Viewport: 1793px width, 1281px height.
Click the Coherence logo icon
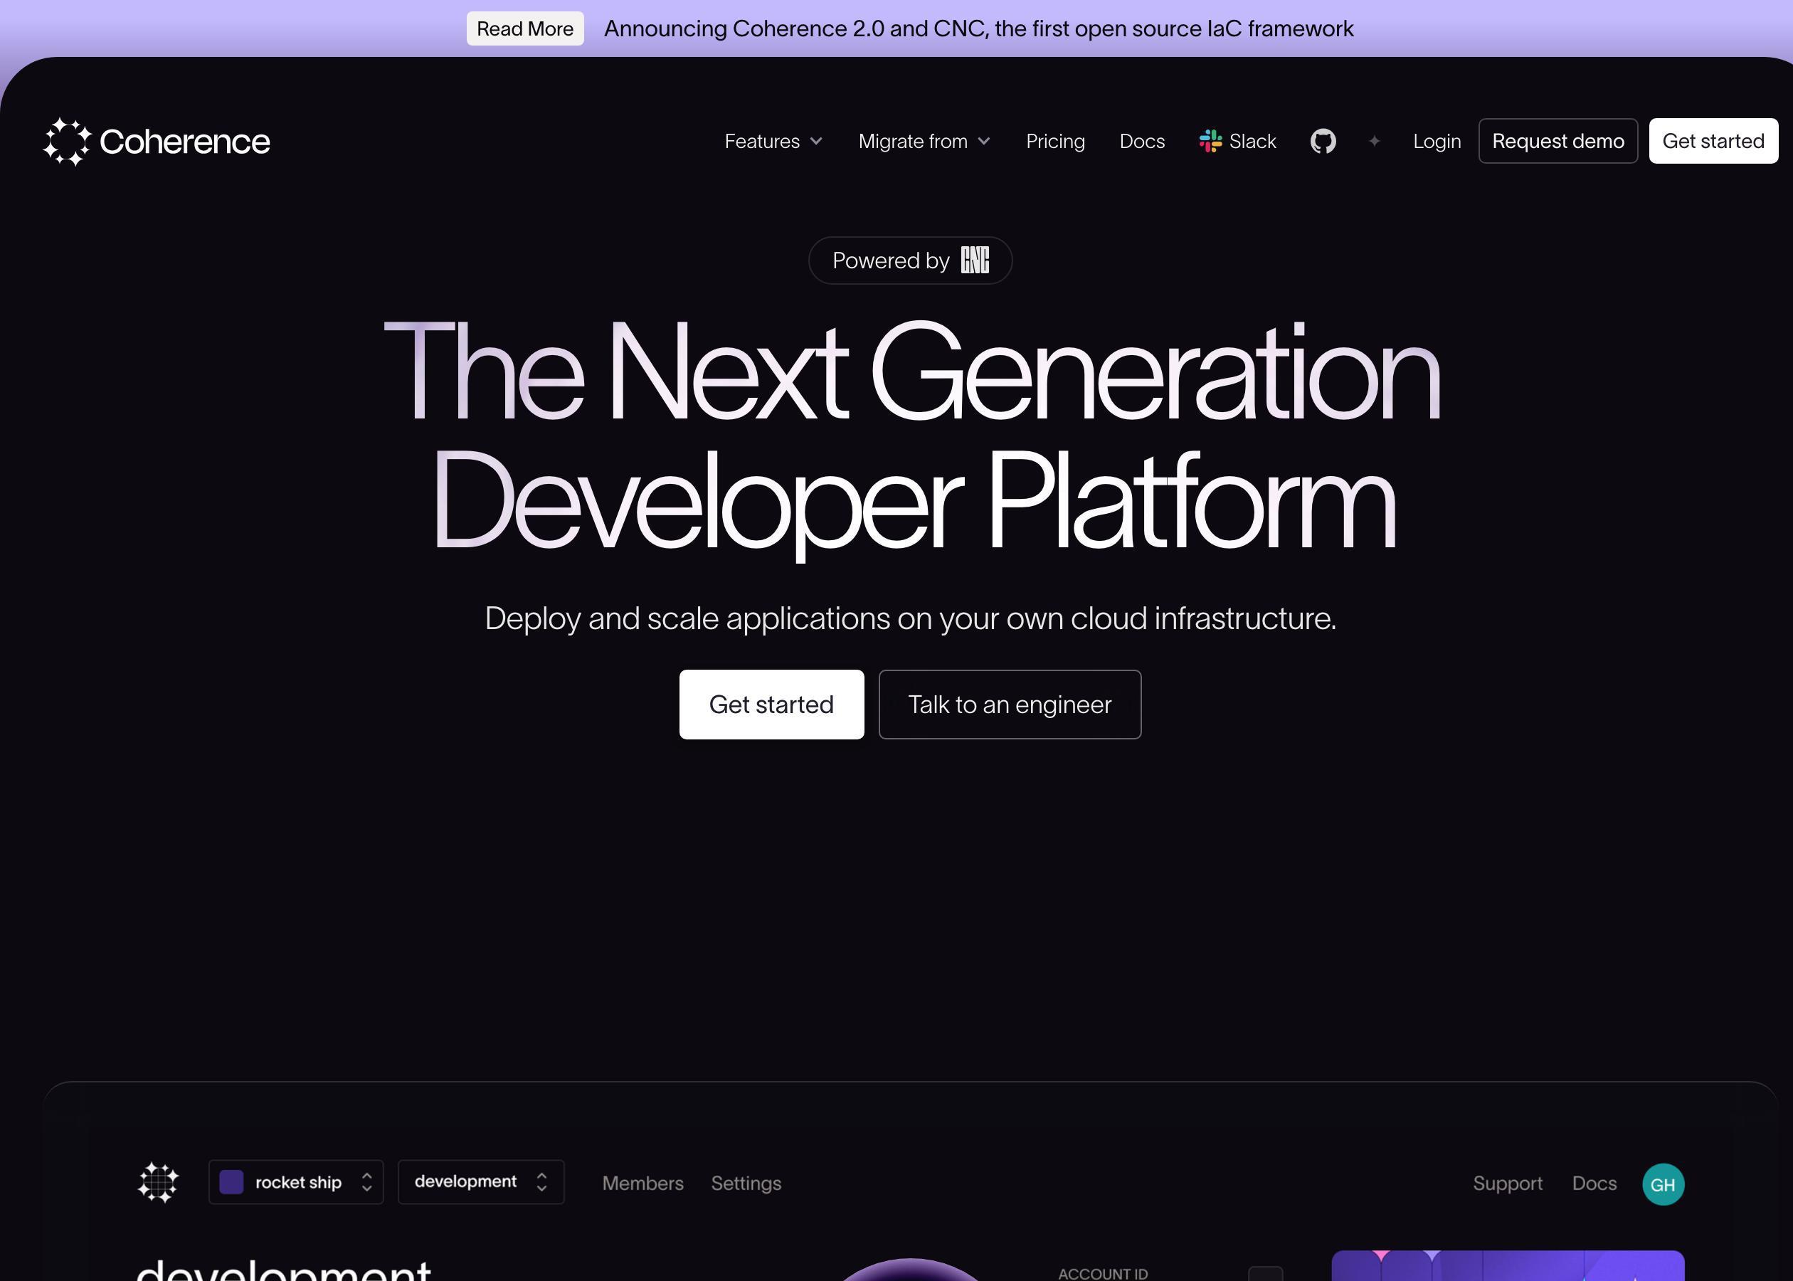[x=66, y=140]
